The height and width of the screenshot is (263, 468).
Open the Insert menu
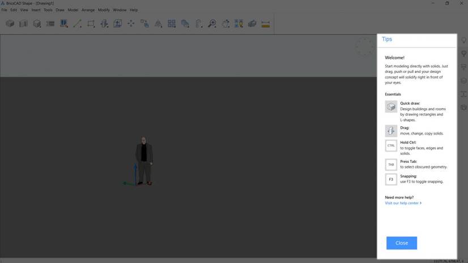pos(36,10)
